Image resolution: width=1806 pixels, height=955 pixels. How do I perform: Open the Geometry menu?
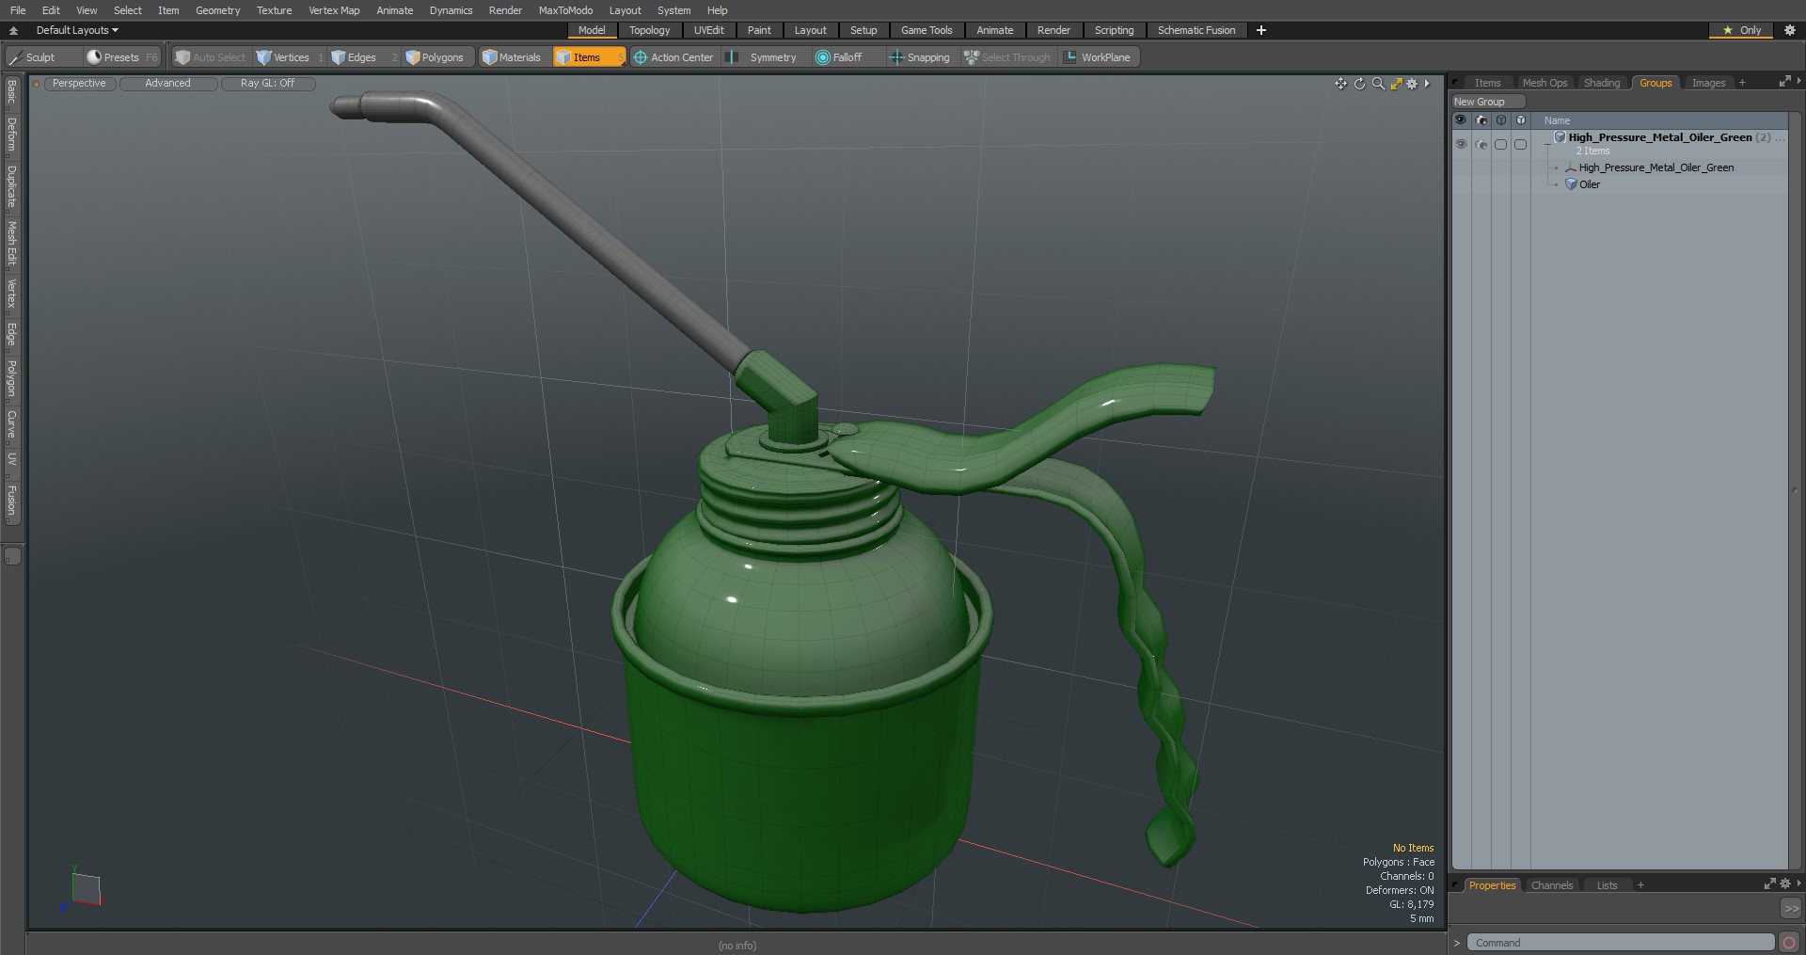(217, 10)
